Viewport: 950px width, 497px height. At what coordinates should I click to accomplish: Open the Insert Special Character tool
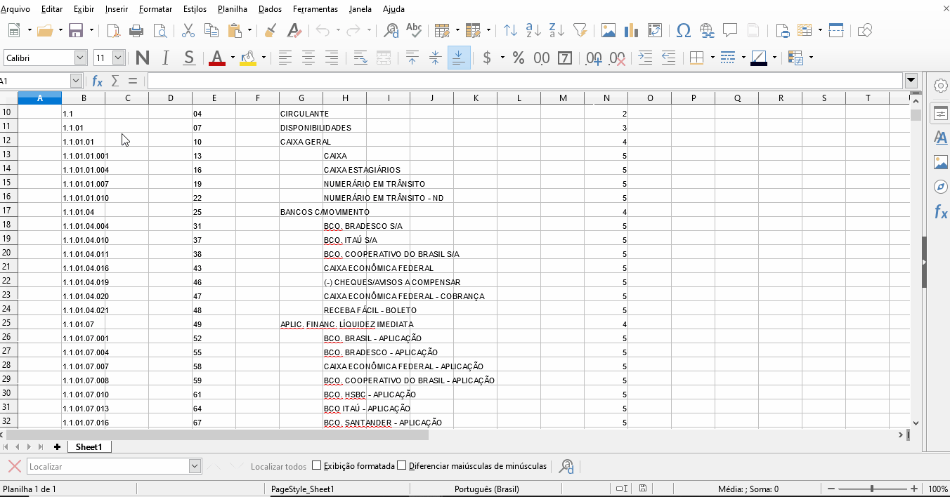tap(683, 30)
